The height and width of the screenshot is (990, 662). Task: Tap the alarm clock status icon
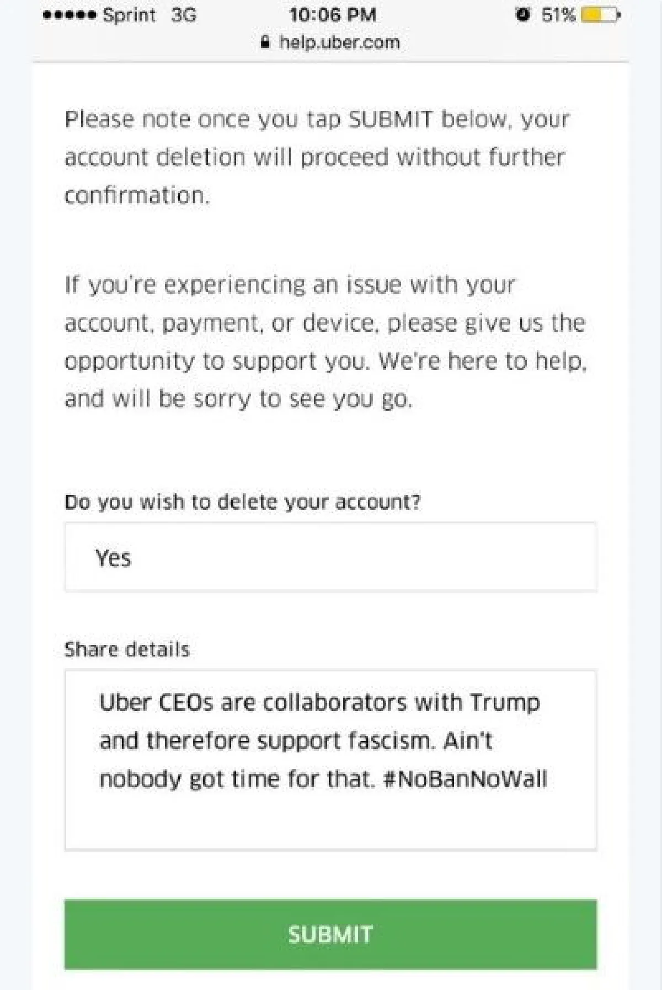click(522, 15)
